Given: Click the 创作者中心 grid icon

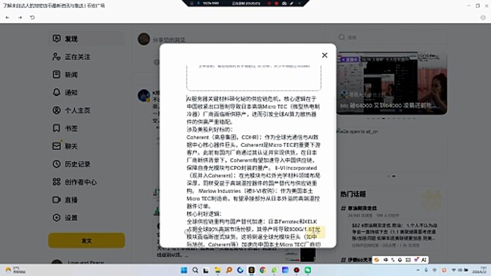Looking at the screenshot, I should pos(56,182).
